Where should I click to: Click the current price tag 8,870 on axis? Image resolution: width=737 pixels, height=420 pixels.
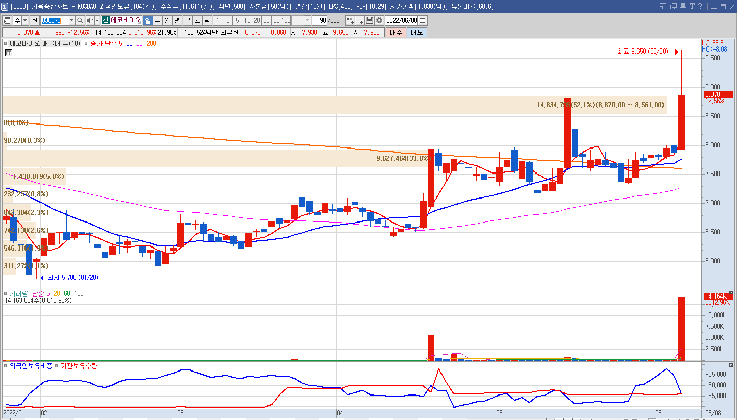click(x=718, y=94)
